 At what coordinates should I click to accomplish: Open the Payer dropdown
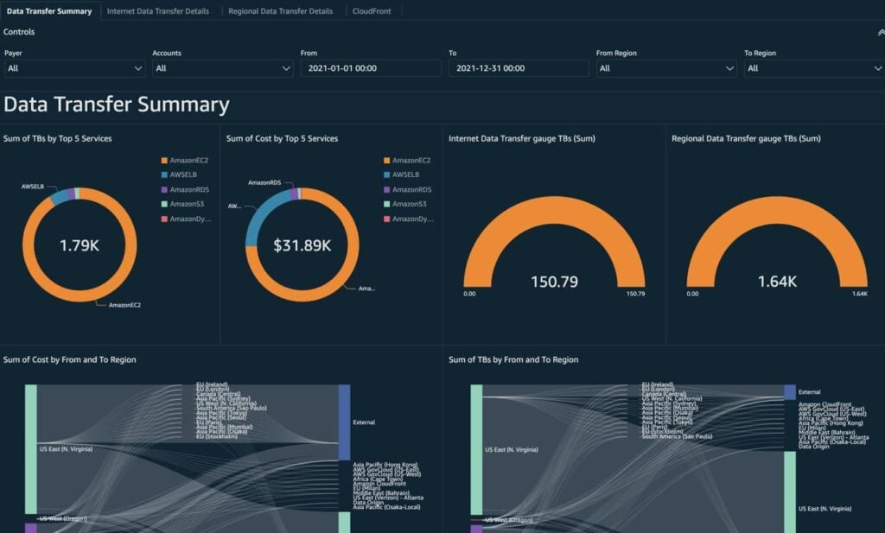[73, 68]
